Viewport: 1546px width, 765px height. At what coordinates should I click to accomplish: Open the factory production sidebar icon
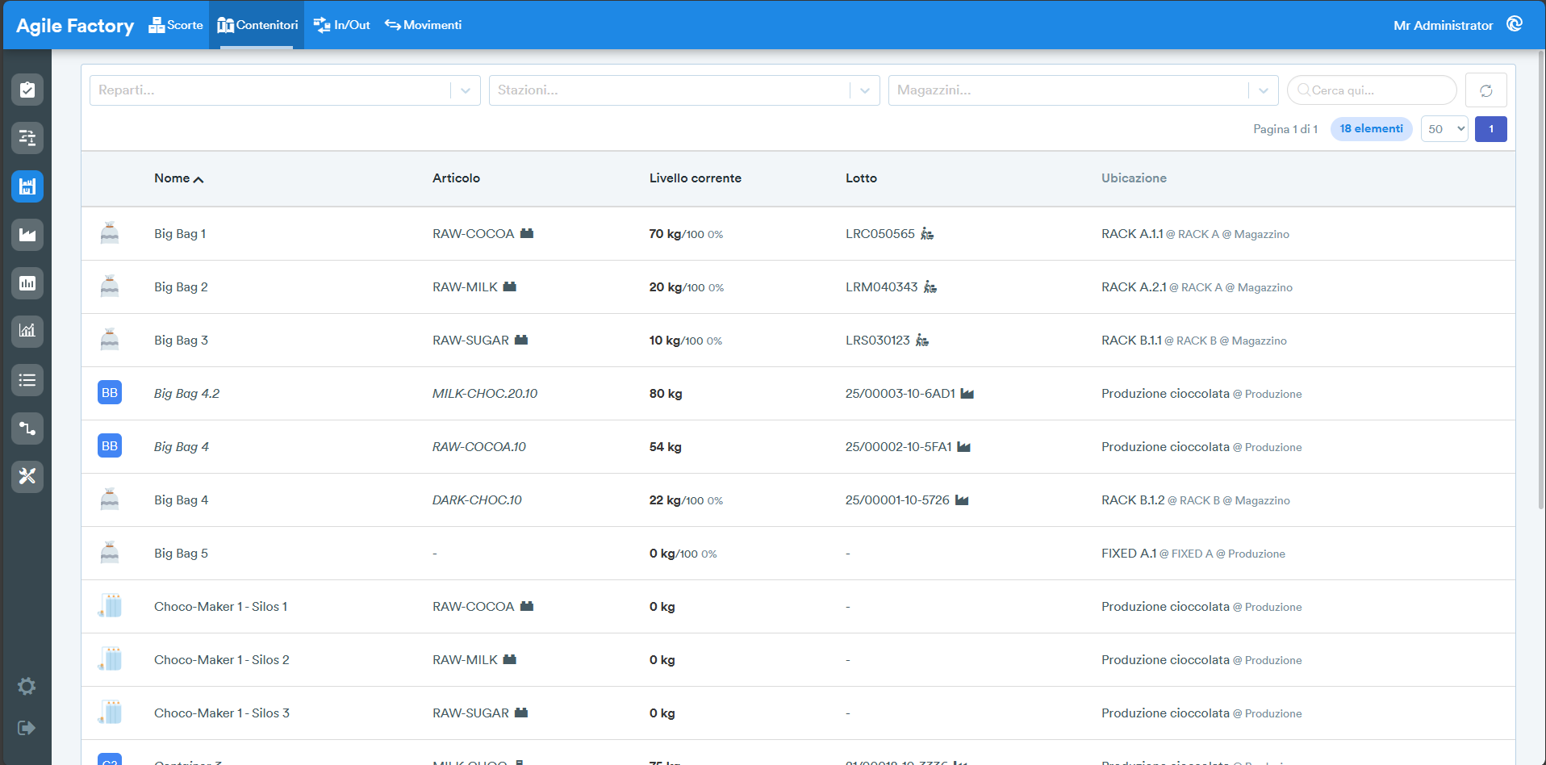pyautogui.click(x=27, y=235)
